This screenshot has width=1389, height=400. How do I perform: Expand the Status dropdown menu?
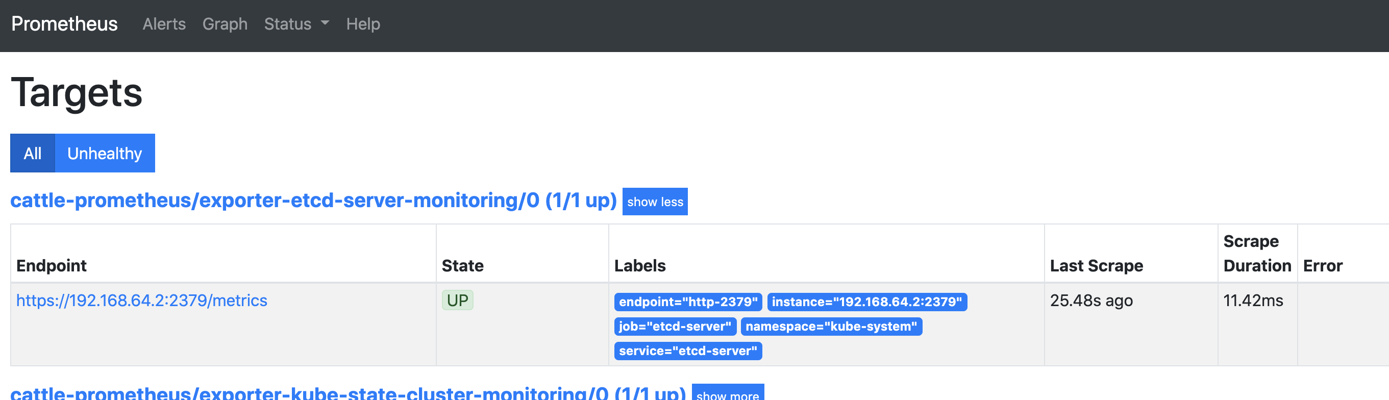tap(296, 23)
